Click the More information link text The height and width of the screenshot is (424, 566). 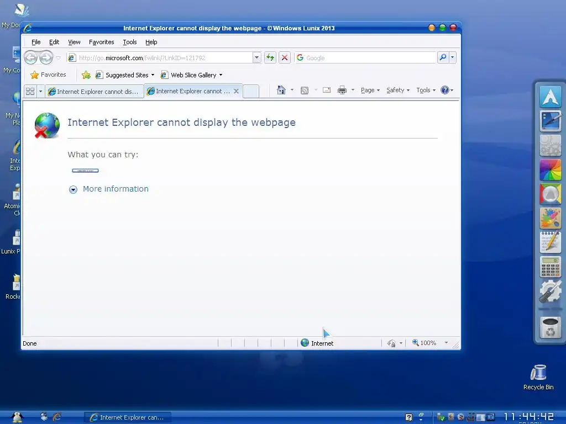pyautogui.click(x=116, y=189)
